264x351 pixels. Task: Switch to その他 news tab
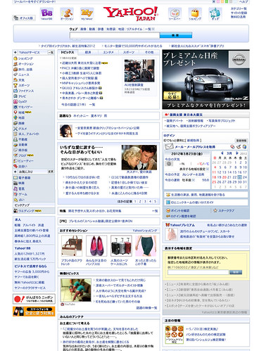[149, 52]
